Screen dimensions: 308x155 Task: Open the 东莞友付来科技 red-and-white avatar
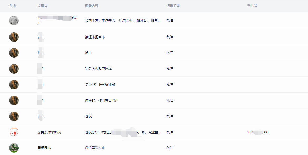coord(14,132)
